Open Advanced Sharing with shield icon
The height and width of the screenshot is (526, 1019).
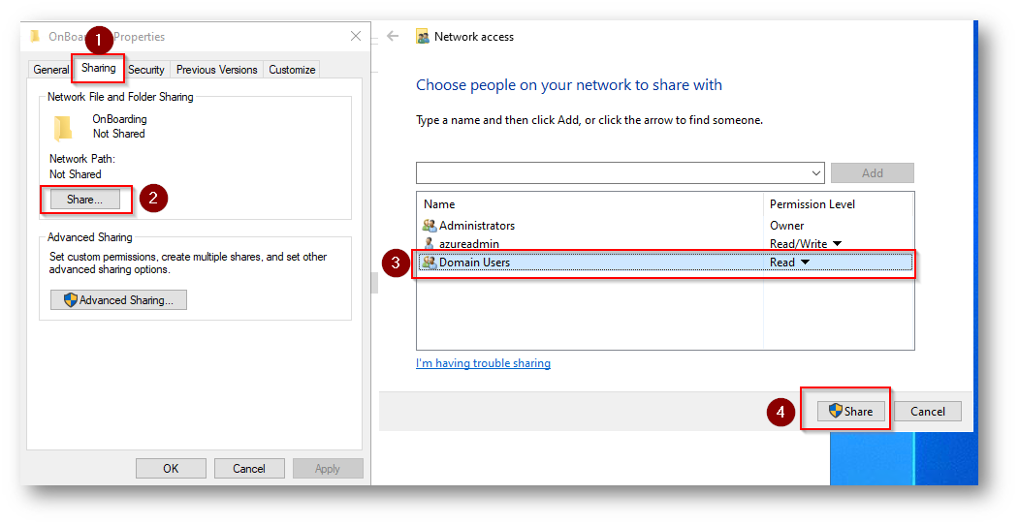[118, 300]
